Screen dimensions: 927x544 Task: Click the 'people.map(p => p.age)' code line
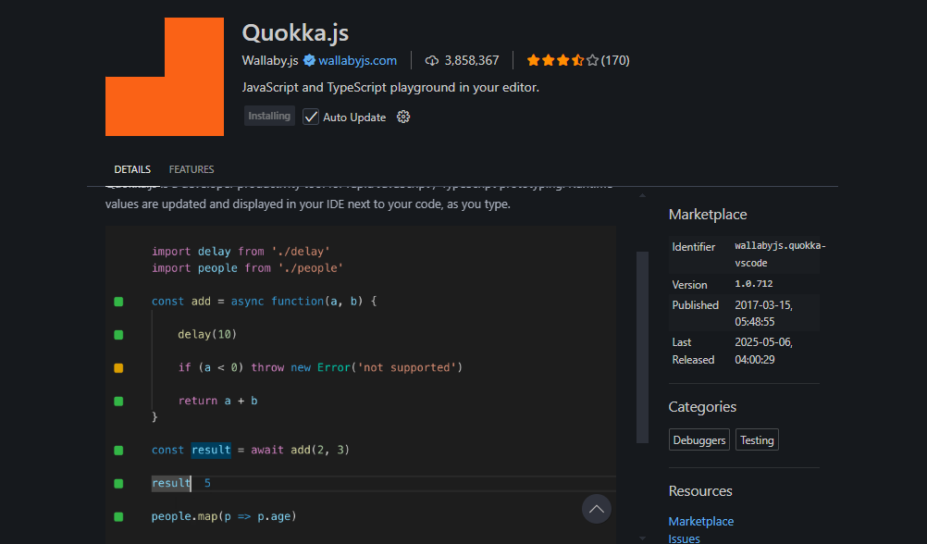[224, 516]
